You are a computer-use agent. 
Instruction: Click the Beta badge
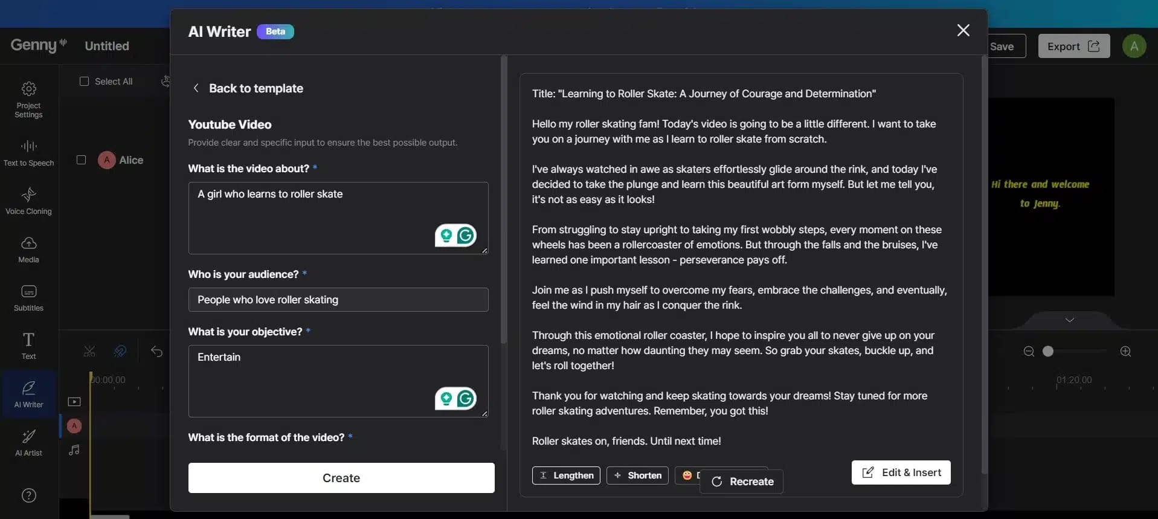[275, 31]
